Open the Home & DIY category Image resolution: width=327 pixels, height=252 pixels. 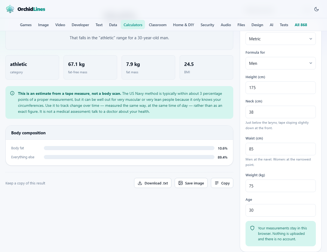pyautogui.click(x=184, y=25)
